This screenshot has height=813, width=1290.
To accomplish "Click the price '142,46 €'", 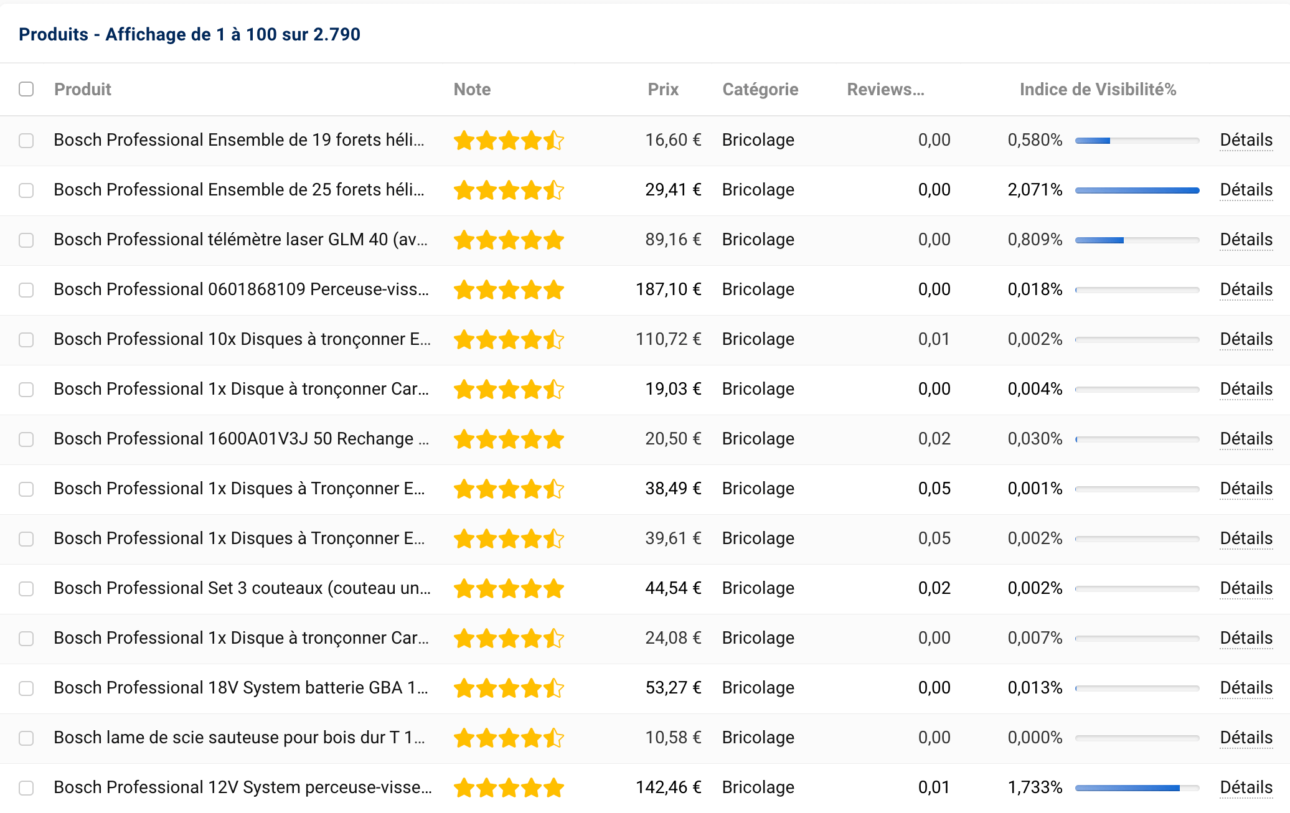I will (669, 787).
